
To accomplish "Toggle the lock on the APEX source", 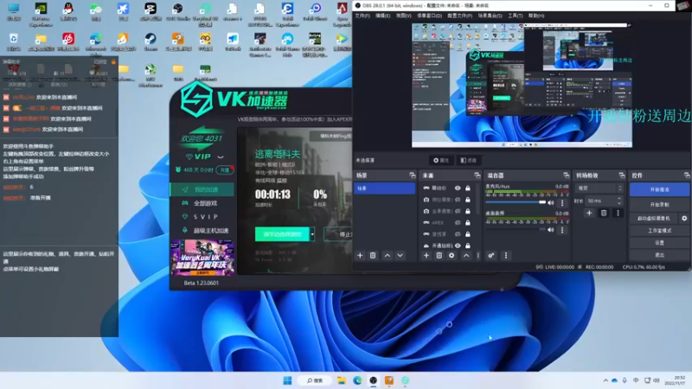I will [468, 223].
